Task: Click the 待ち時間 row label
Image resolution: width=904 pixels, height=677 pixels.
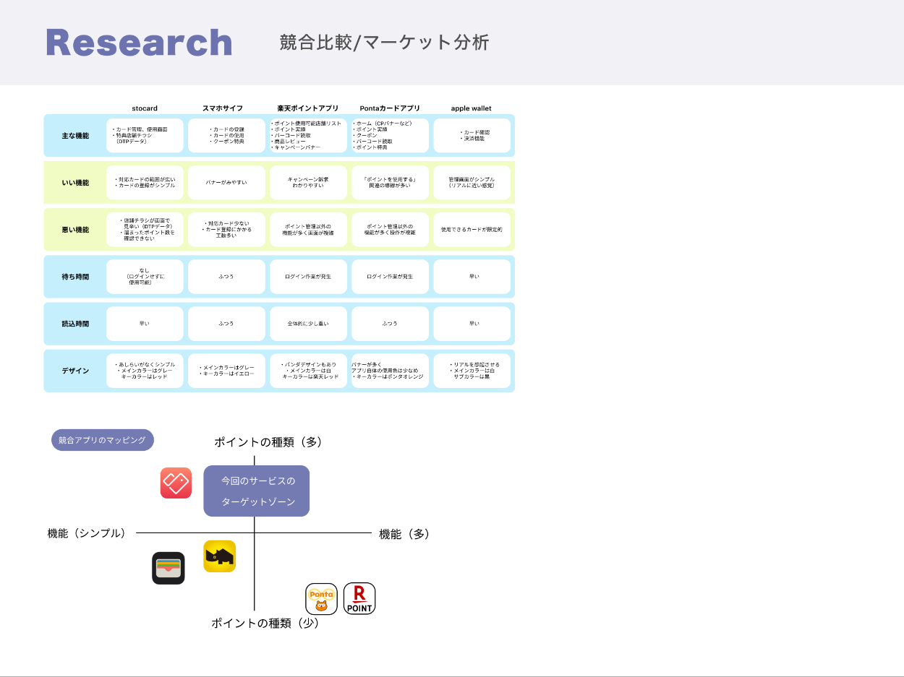Action: coord(75,277)
